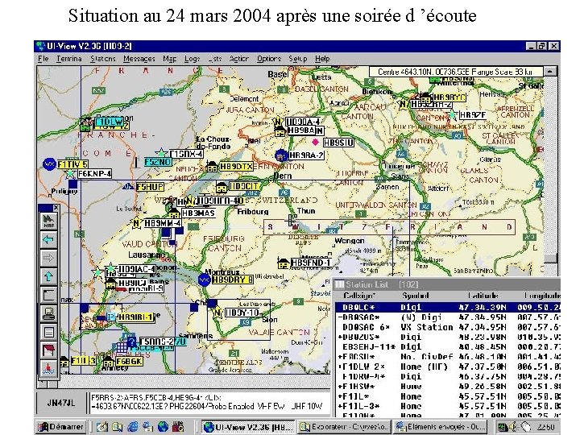The image size is (580, 435).
Task: Close the floating map toolbar
Action: (56, 208)
